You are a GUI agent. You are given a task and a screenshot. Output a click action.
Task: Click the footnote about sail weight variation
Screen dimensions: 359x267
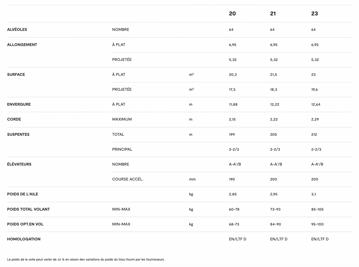pos(86,260)
